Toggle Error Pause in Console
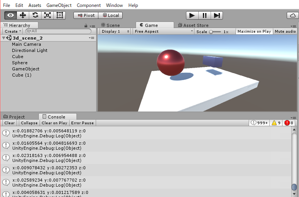Image resolution: width=299 pixels, height=197 pixels. point(82,123)
